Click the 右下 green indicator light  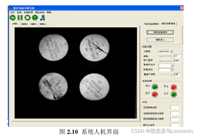(x=174, y=94)
